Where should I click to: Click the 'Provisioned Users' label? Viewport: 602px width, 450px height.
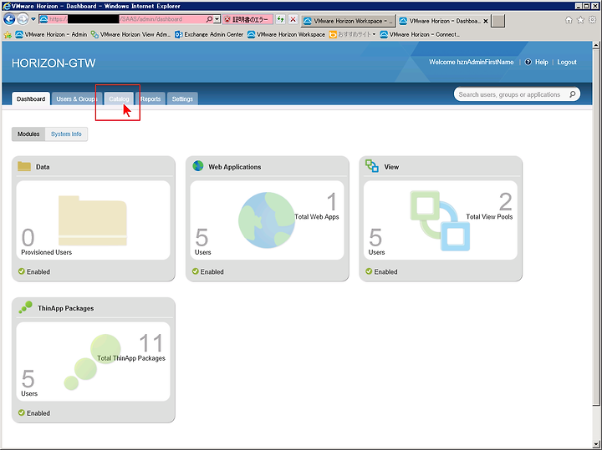coord(47,252)
